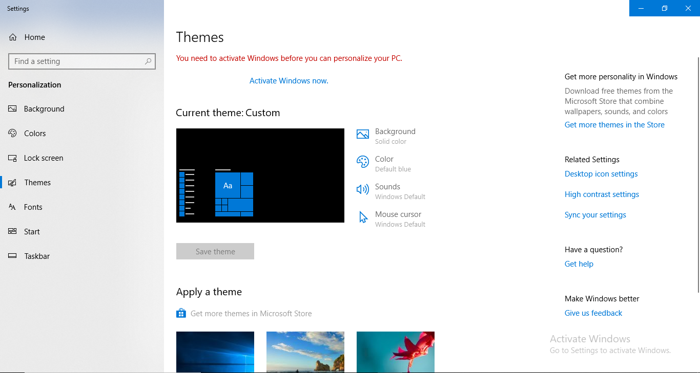
Task: Open High contrast settings
Action: point(602,194)
